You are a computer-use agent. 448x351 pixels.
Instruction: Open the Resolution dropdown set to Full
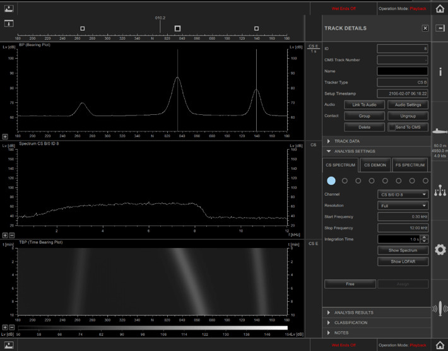click(x=403, y=206)
